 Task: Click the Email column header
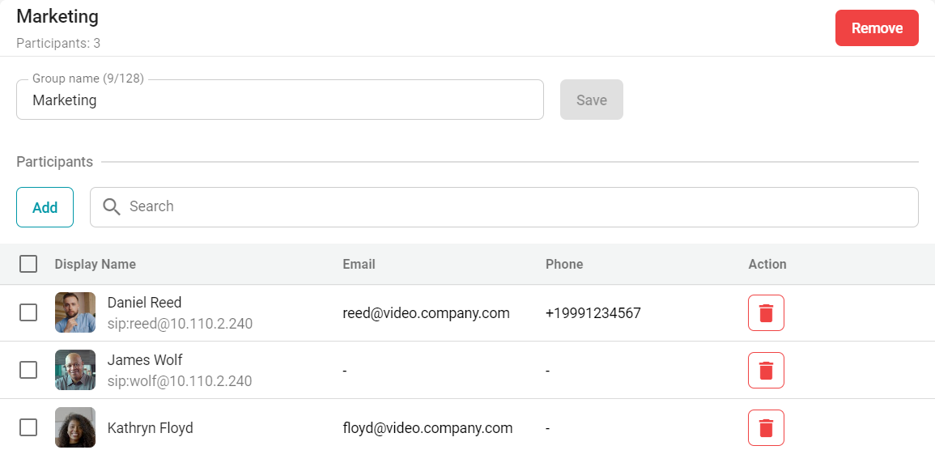click(x=359, y=264)
